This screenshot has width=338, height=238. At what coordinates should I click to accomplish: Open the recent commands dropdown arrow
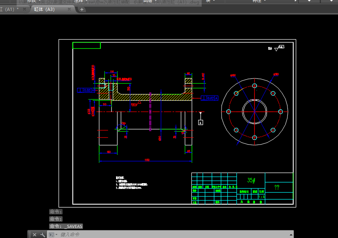tap(56, 234)
